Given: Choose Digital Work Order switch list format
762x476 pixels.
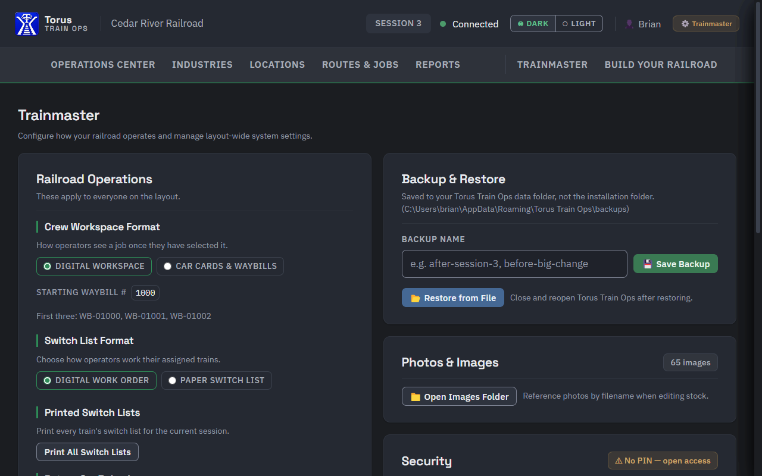Looking at the screenshot, I should tap(96, 380).
